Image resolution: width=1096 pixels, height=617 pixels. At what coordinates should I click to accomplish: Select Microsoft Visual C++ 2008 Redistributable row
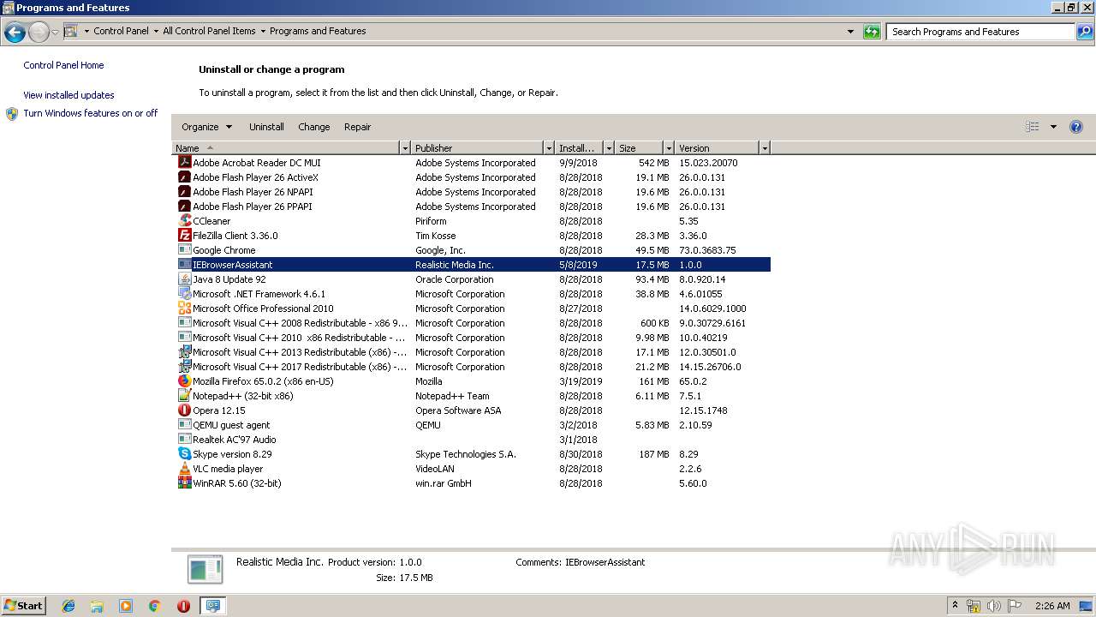coord(472,323)
